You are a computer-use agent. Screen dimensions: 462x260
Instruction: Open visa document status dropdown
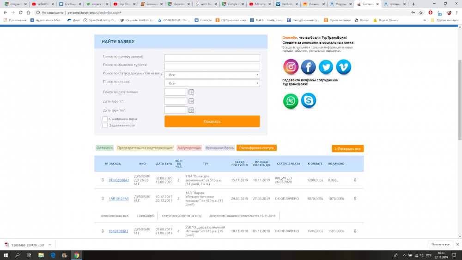pyautogui.click(x=212, y=75)
